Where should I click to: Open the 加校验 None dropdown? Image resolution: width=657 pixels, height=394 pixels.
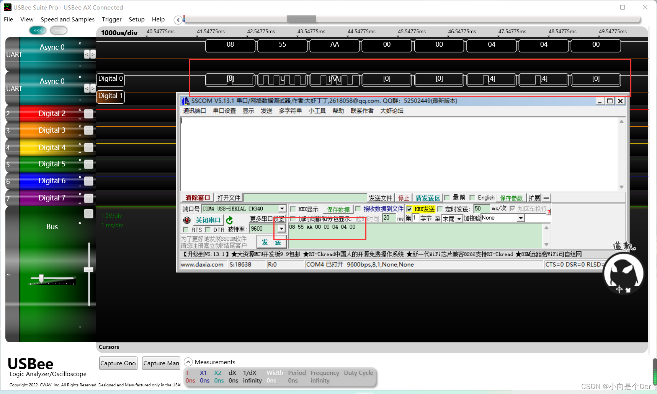click(x=521, y=218)
